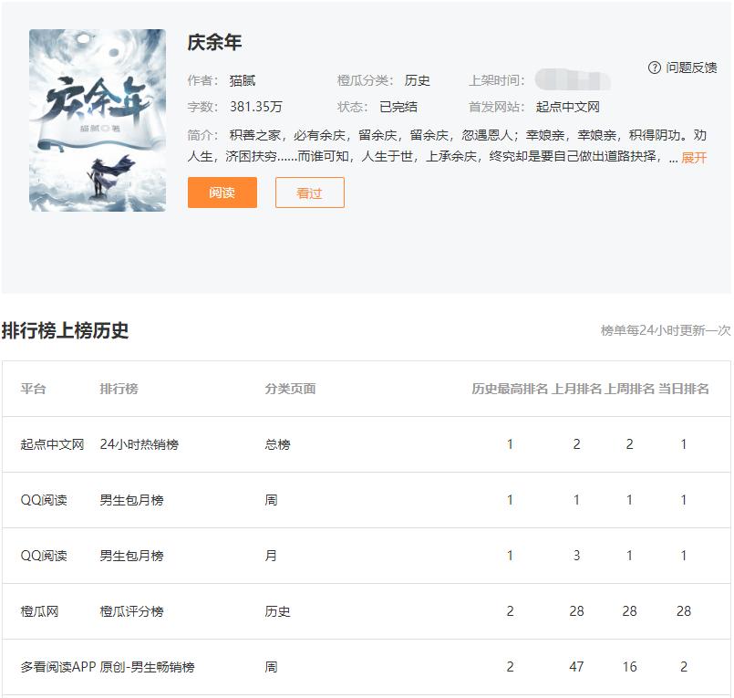Open the 24小时热销榜 ranking
This screenshot has width=734, height=698.
click(x=142, y=443)
